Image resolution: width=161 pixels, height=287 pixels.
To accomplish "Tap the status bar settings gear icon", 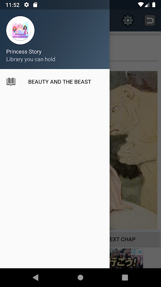I will click(26, 5).
